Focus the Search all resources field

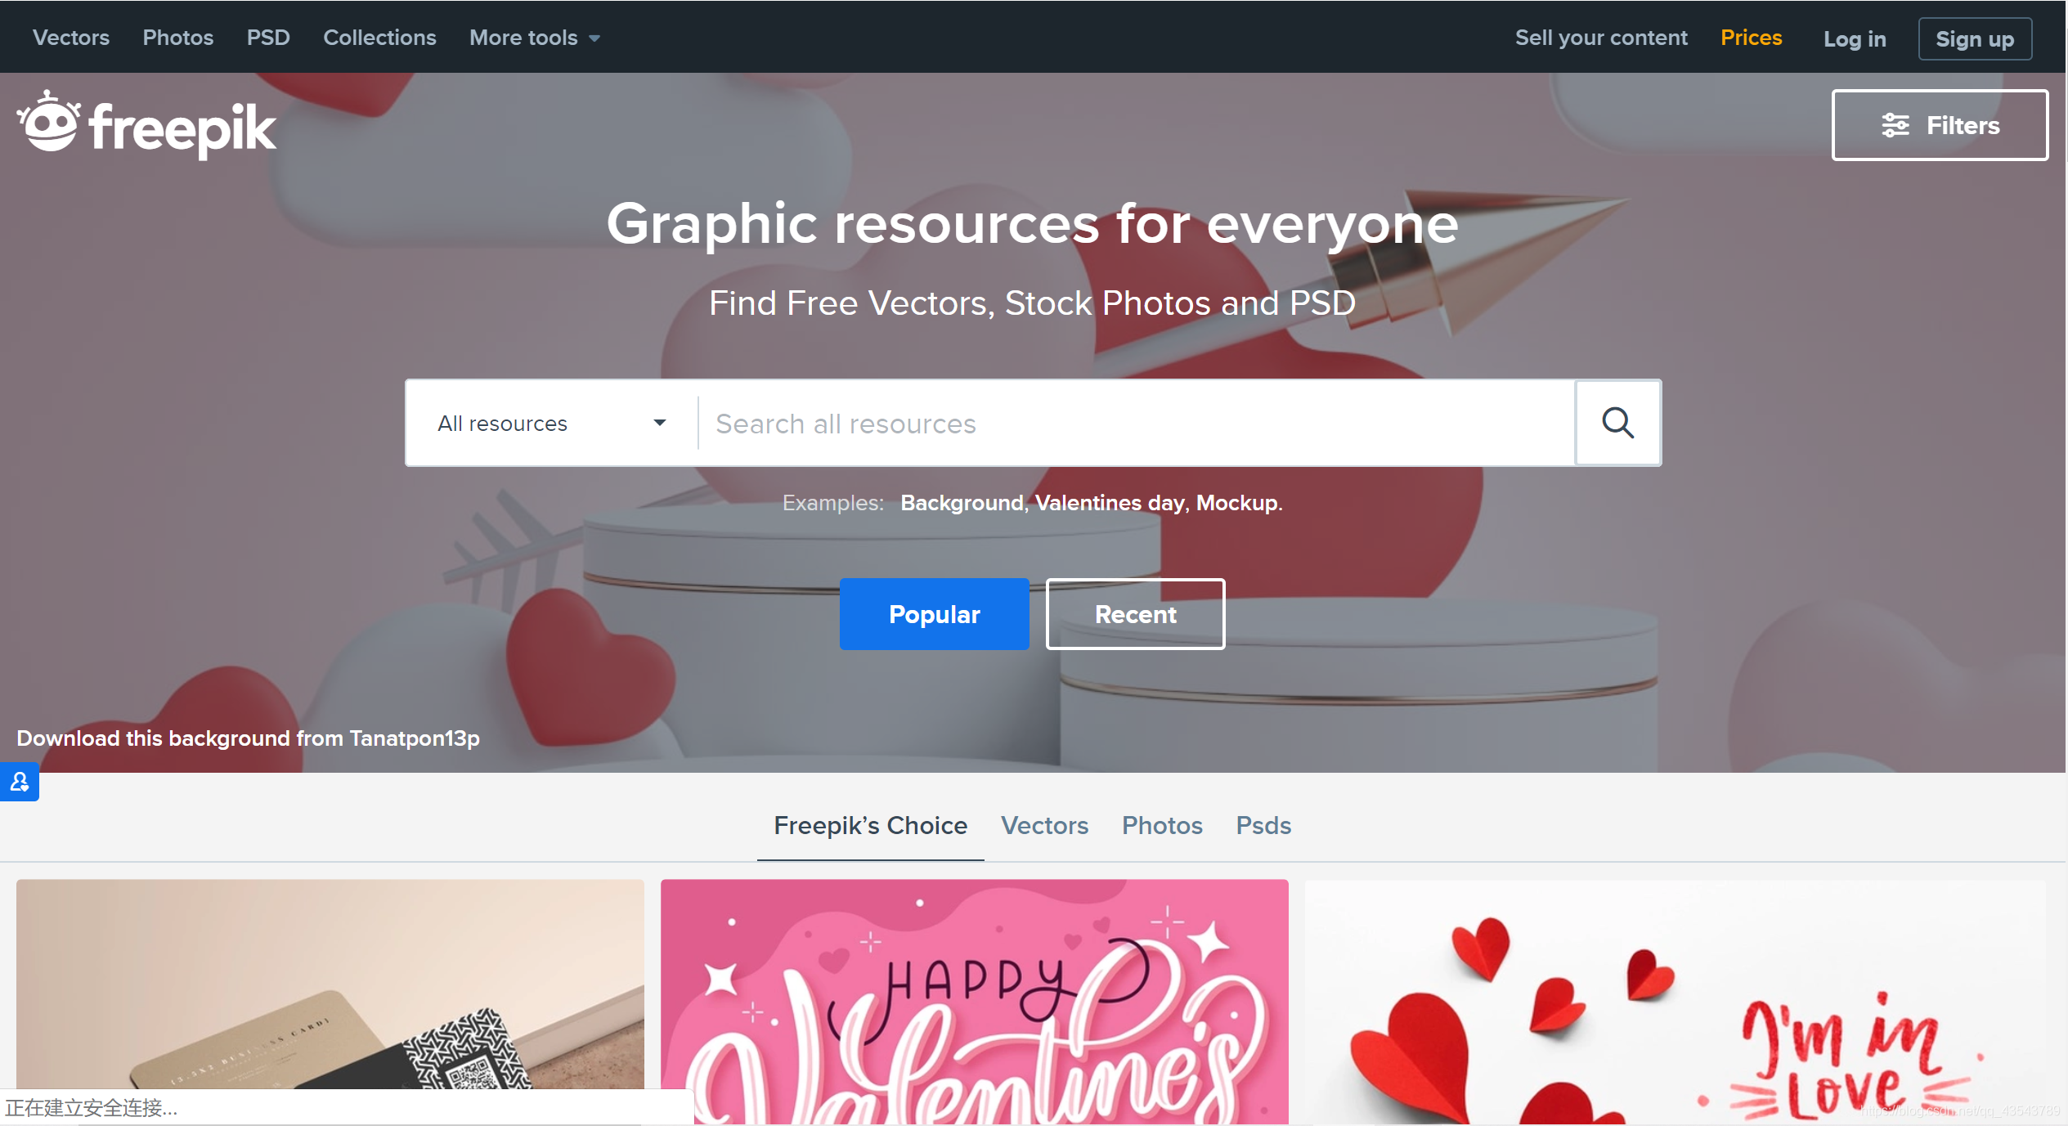(x=1137, y=424)
